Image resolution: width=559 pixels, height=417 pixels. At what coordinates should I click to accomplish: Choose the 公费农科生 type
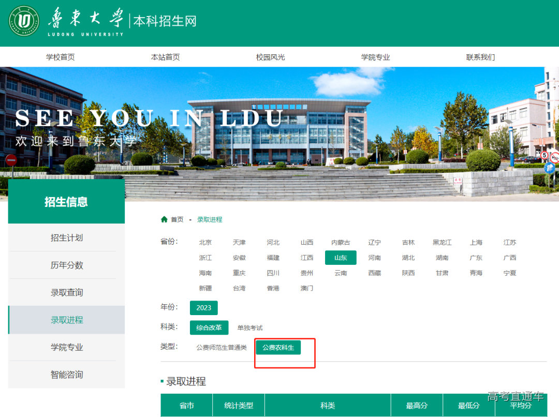(x=278, y=348)
